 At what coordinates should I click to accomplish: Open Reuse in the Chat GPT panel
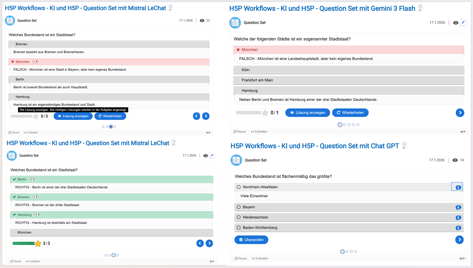pos(241,258)
